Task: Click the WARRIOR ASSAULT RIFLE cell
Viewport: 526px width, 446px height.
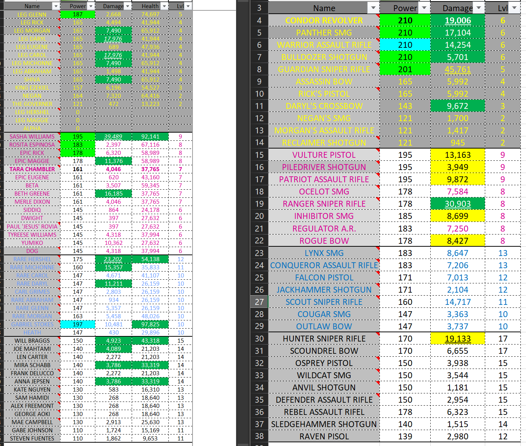Action: click(x=324, y=45)
